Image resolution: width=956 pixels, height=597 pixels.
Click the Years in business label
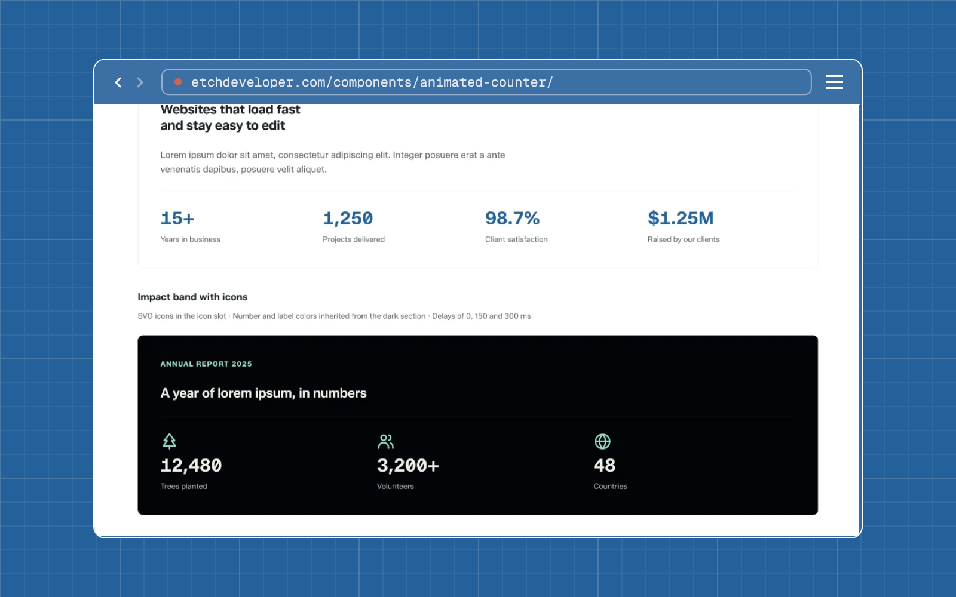pyautogui.click(x=190, y=239)
